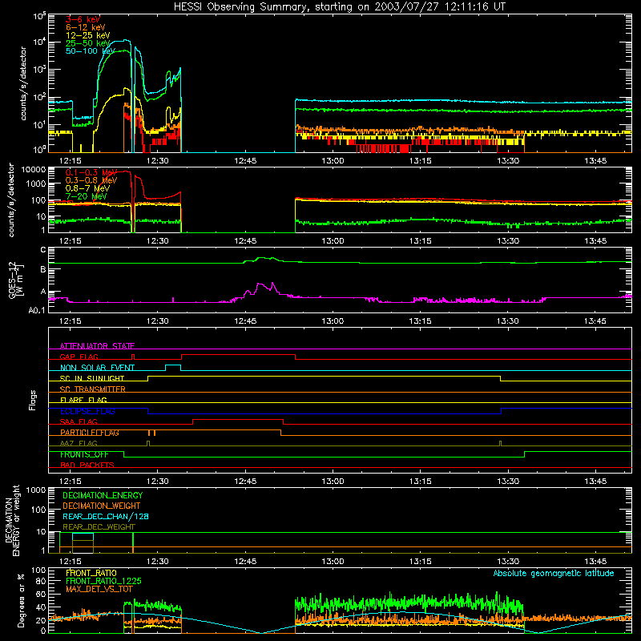Click the REAR_DEC_CHAN/128 legend label

[106, 517]
